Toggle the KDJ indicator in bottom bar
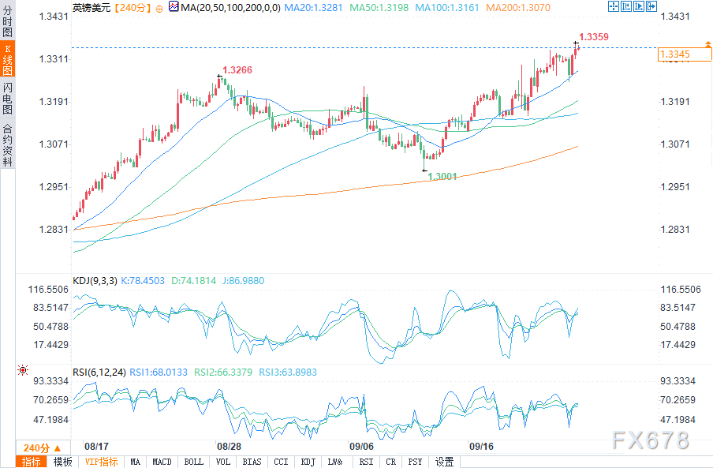 308,462
